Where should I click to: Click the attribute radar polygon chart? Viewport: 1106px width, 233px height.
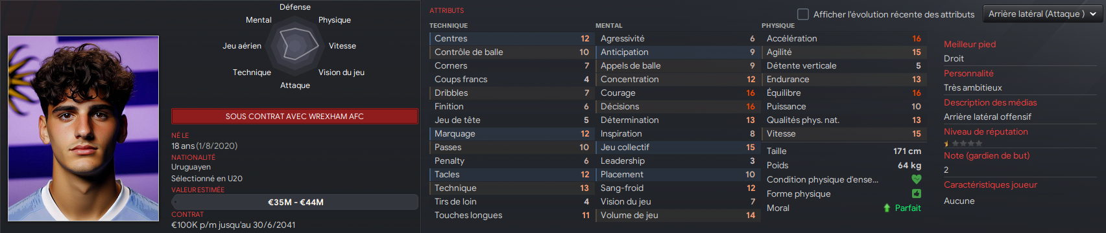point(295,46)
